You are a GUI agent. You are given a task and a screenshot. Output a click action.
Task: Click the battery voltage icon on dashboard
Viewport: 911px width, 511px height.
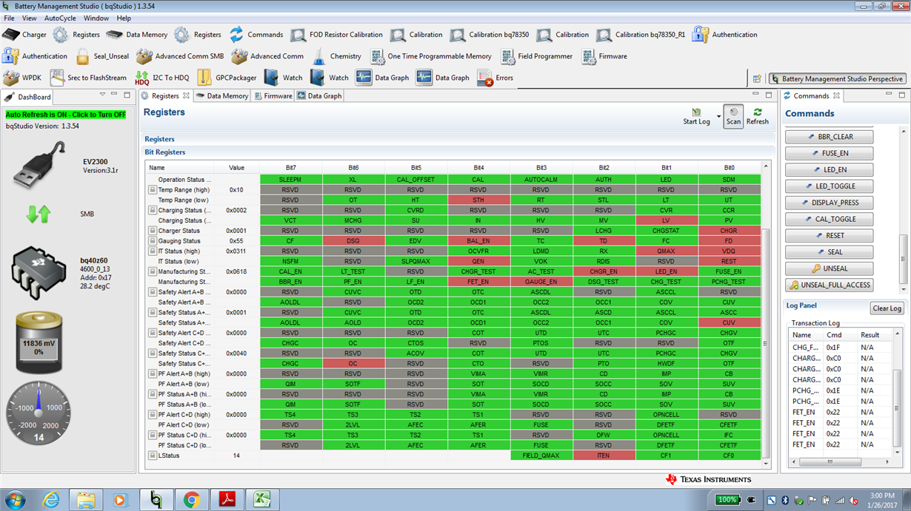coord(39,343)
